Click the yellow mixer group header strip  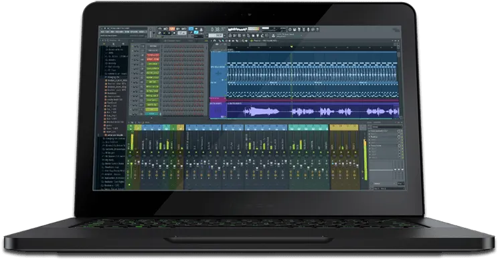click(345, 128)
